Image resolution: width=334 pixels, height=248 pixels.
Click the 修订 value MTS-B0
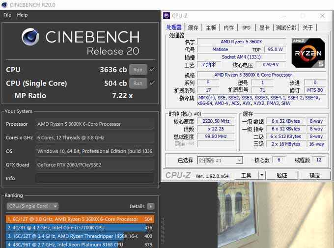coord(315,90)
